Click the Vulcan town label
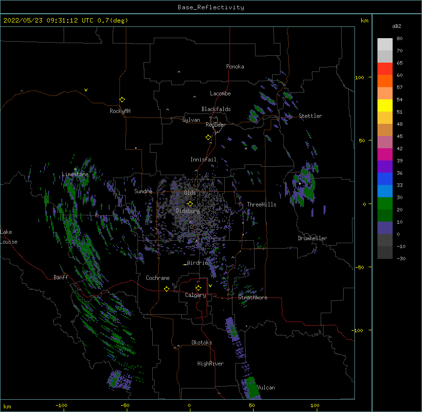Image resolution: width=422 pixels, height=412 pixels. pyautogui.click(x=266, y=388)
